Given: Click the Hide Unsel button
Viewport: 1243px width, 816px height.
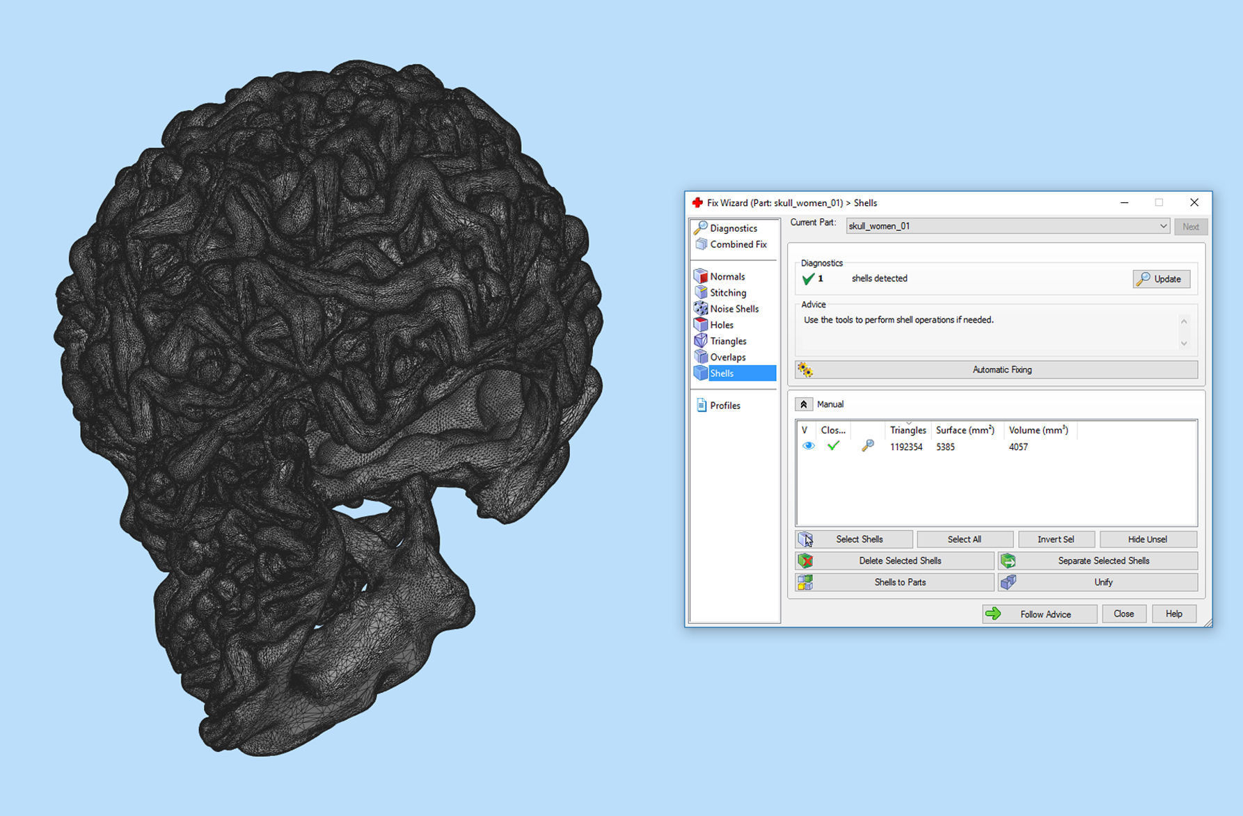Looking at the screenshot, I should click(x=1148, y=539).
